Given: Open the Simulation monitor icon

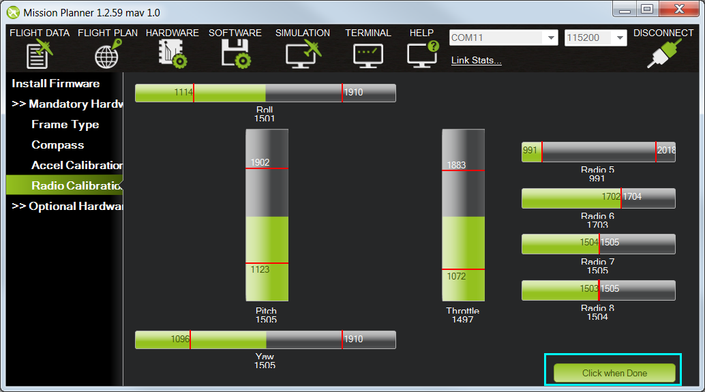Looking at the screenshot, I should point(303,55).
